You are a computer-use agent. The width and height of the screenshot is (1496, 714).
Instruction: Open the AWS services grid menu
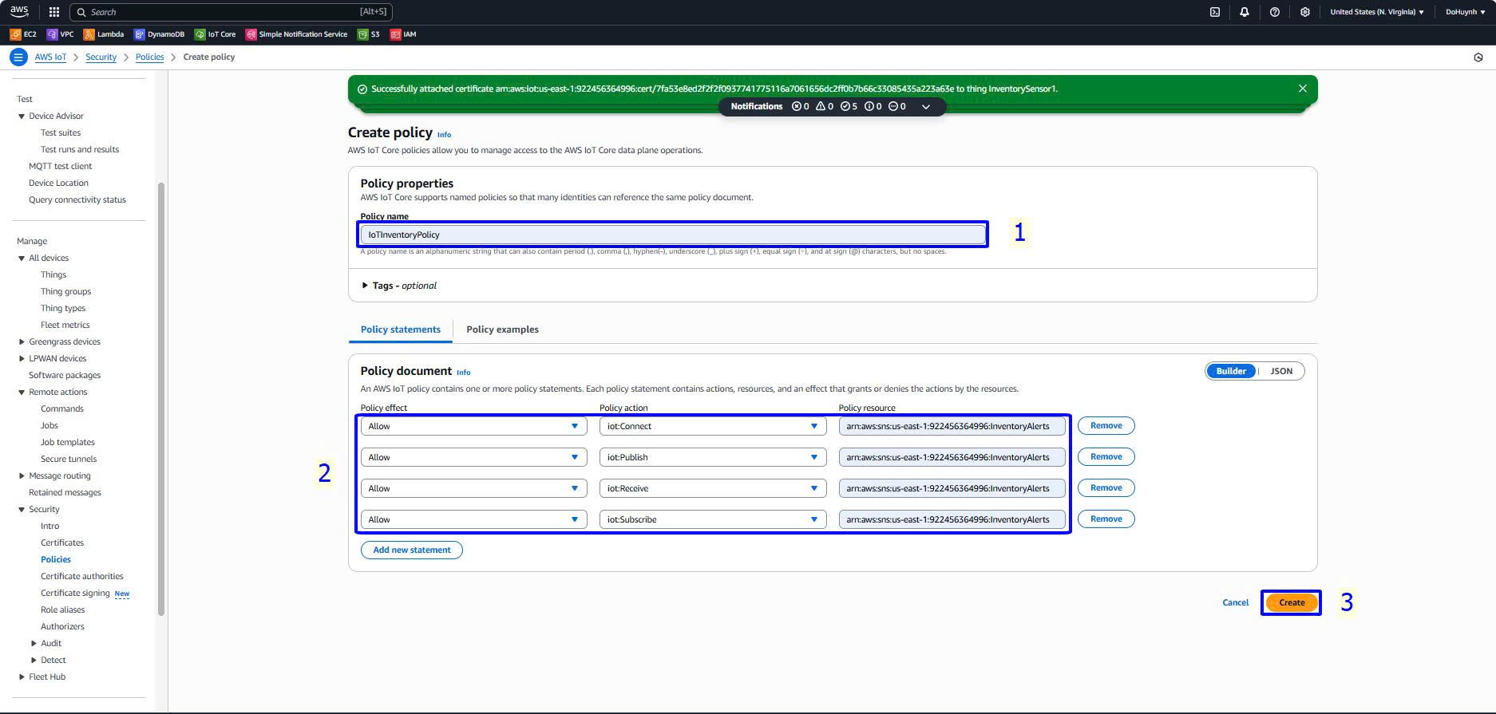tap(54, 12)
